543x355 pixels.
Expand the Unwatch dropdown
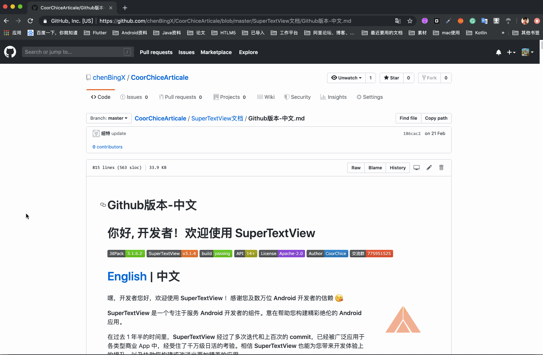pos(346,78)
